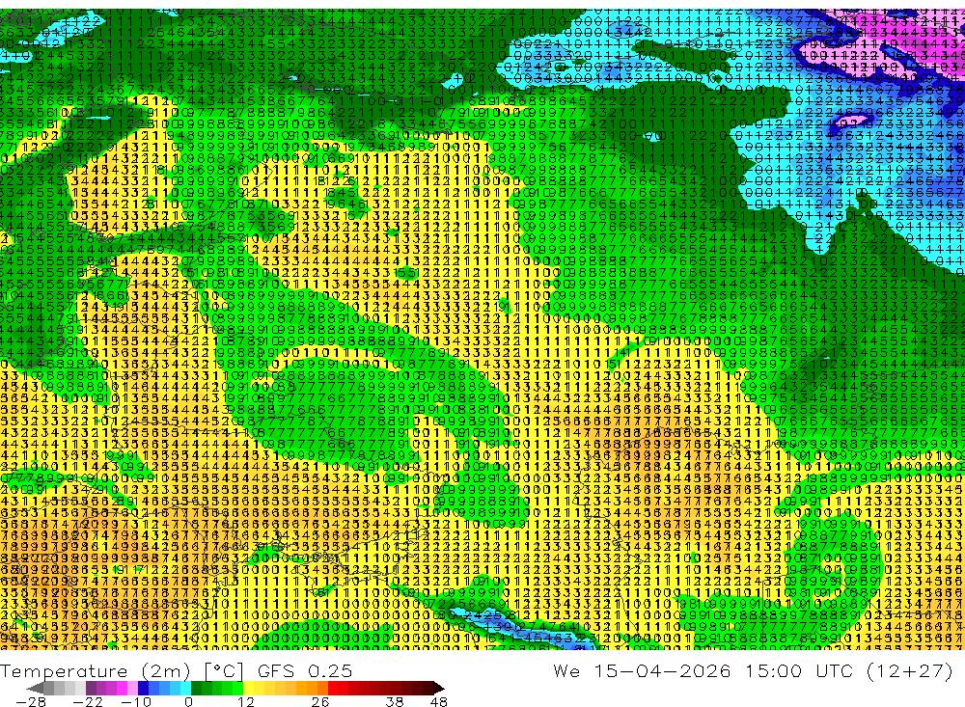Click the '12' legend value
This screenshot has height=707, width=965.
tap(245, 701)
